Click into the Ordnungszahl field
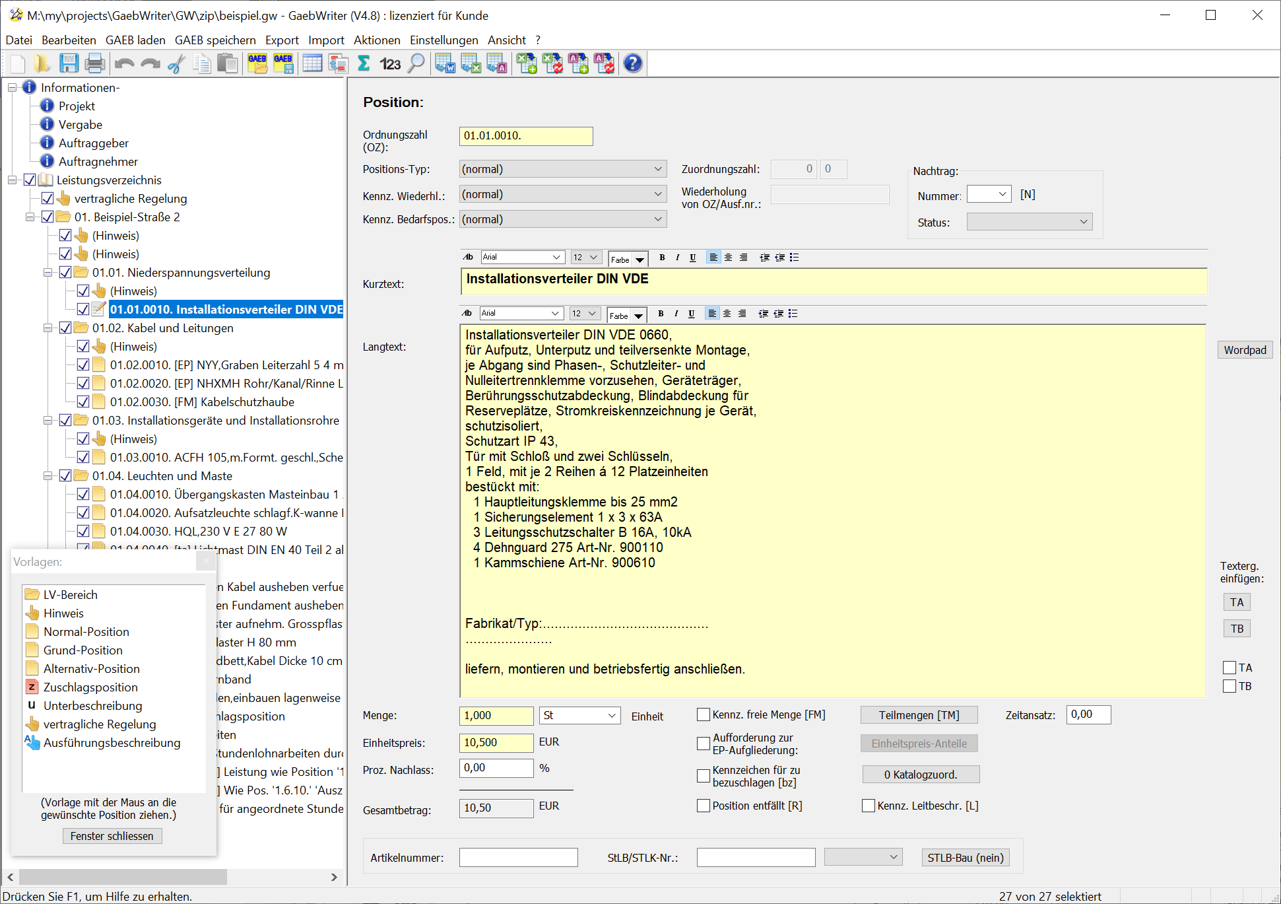Viewport: 1281px width, 904px height. pos(526,136)
